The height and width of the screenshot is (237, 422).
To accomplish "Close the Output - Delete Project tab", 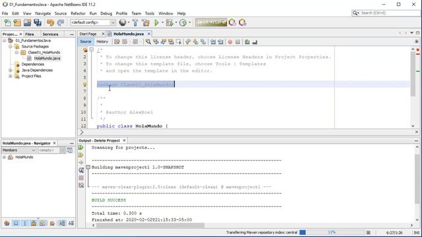I will [125, 140].
